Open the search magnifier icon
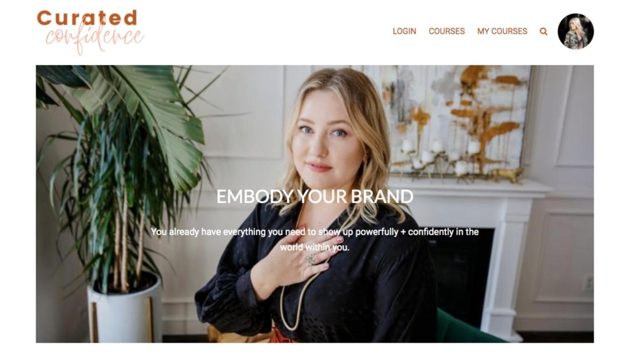Screen dimensions: 635x357 [x=543, y=31]
